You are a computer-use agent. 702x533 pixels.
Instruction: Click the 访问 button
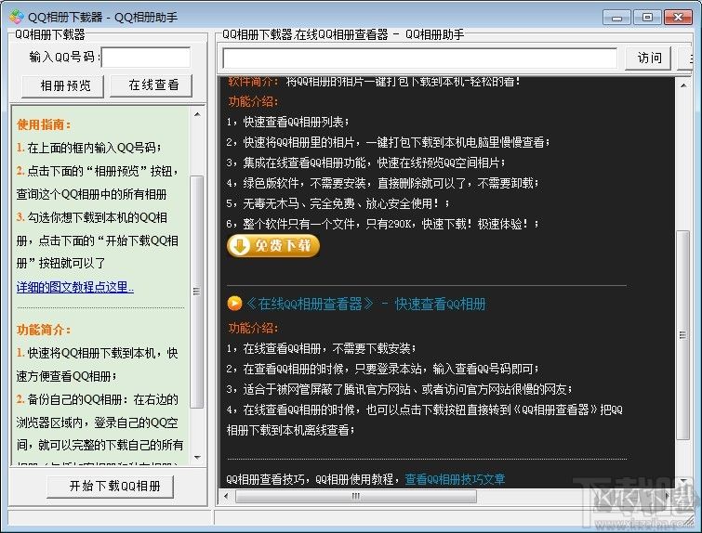[x=648, y=58]
